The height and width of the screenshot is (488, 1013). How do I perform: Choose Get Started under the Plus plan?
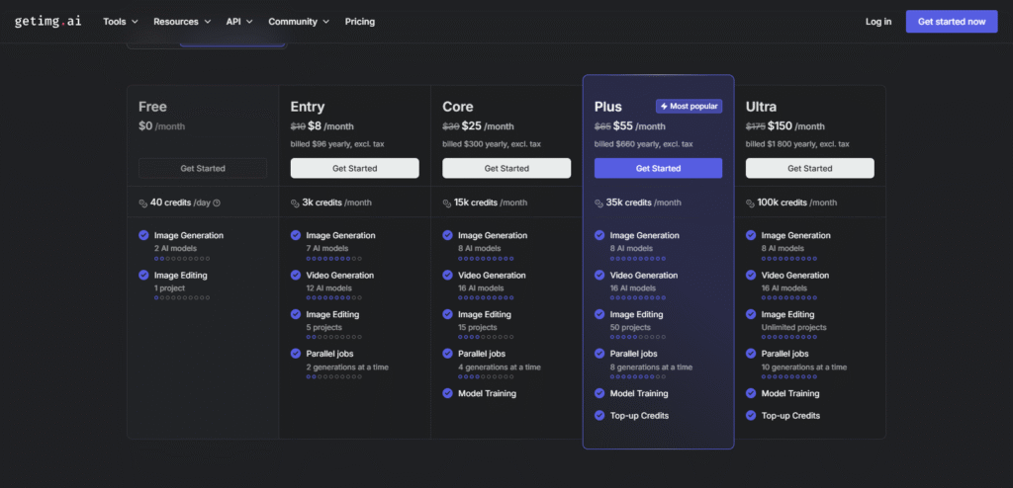tap(658, 168)
